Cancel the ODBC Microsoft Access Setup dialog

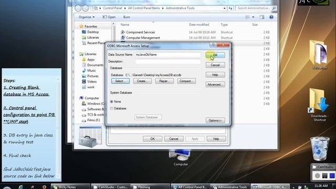(x=215, y=65)
